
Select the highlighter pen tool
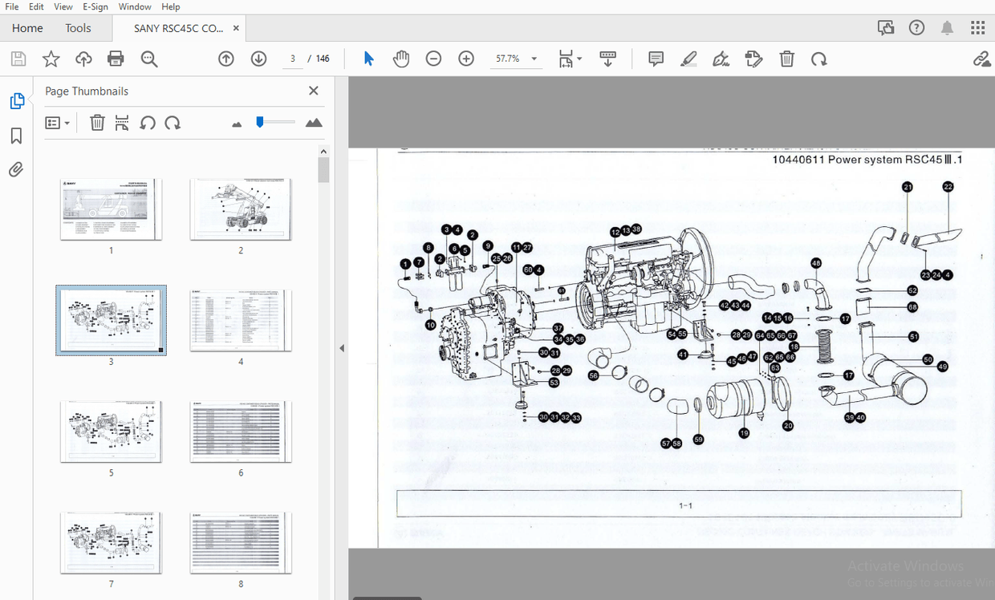point(688,59)
